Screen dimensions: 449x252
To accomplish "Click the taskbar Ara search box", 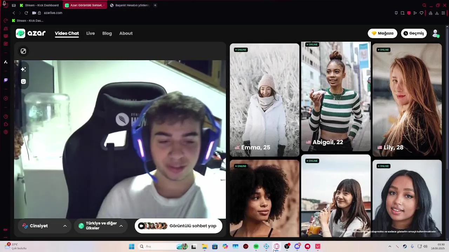I will (162, 246).
